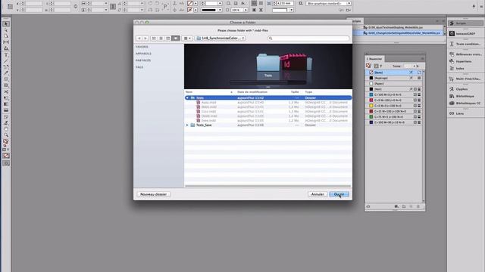Click the delete swatch icon in Nuancier panel
This screenshot has width=485, height=272.
418,206
